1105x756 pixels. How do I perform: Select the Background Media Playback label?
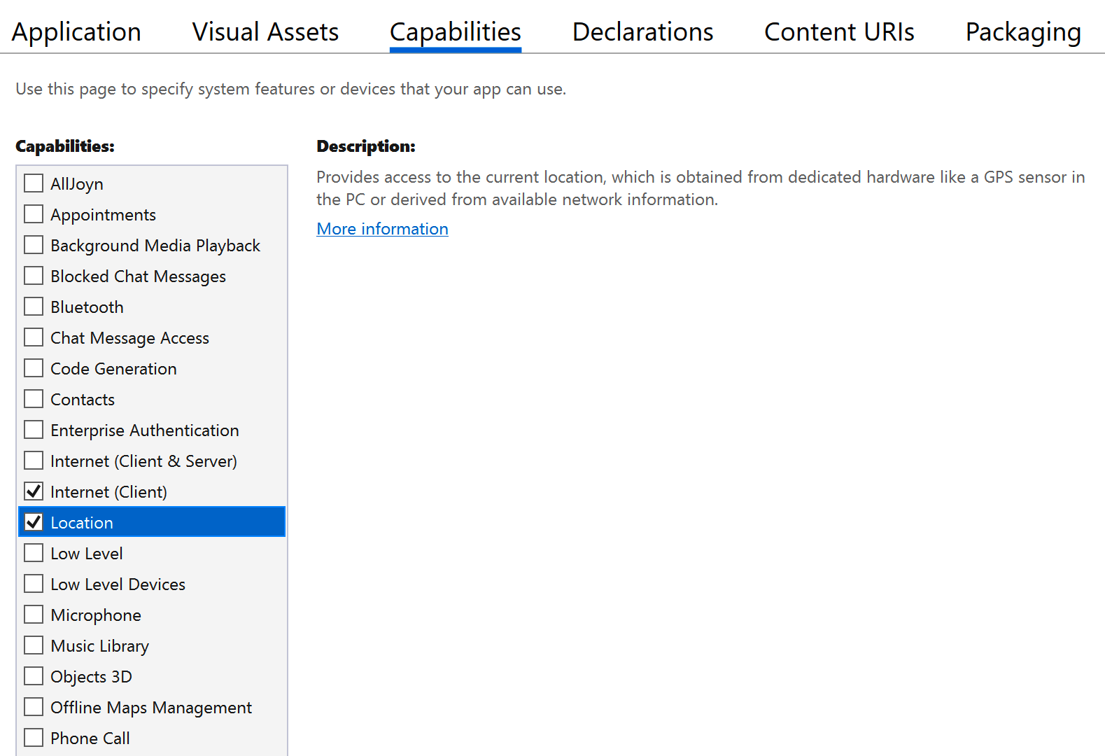coord(155,246)
